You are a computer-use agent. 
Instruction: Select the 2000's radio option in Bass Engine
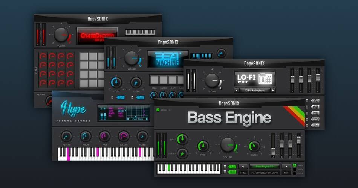point(295,169)
